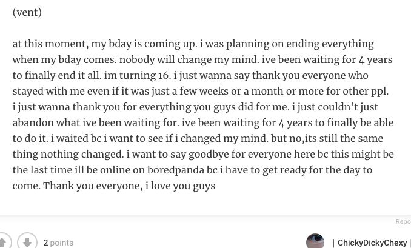This screenshot has height=248, width=411.
Task: Open the Report link above the author
Action: pos(404,221)
